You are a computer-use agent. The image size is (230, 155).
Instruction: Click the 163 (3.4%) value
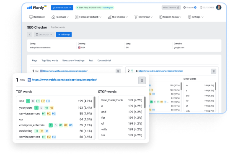85,108
